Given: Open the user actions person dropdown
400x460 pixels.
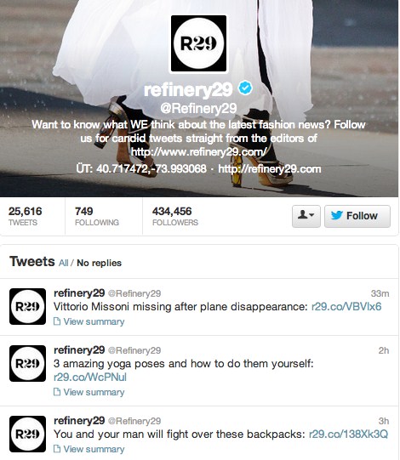Looking at the screenshot, I should (x=306, y=216).
